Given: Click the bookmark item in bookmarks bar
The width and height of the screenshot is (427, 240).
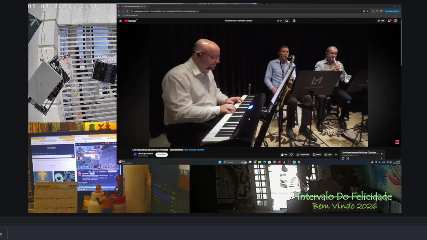Looking at the screenshot, I should point(130,15).
